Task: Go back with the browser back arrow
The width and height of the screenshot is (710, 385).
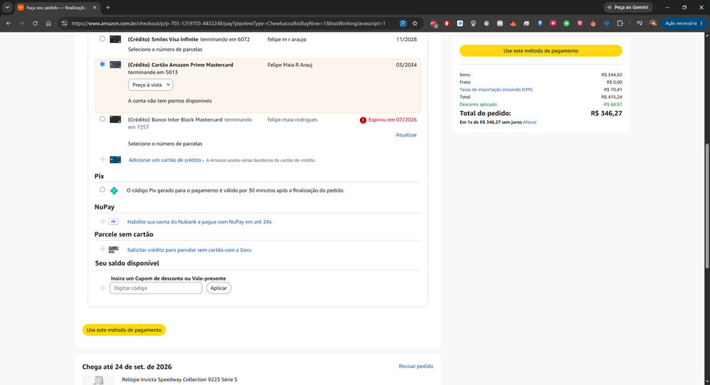Action: 8,23
